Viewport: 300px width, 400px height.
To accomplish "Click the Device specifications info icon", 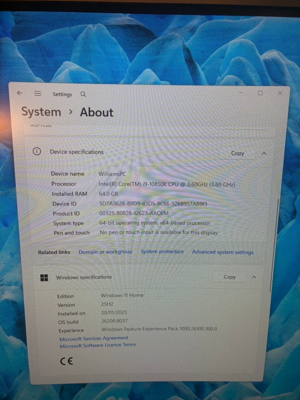I will point(37,152).
